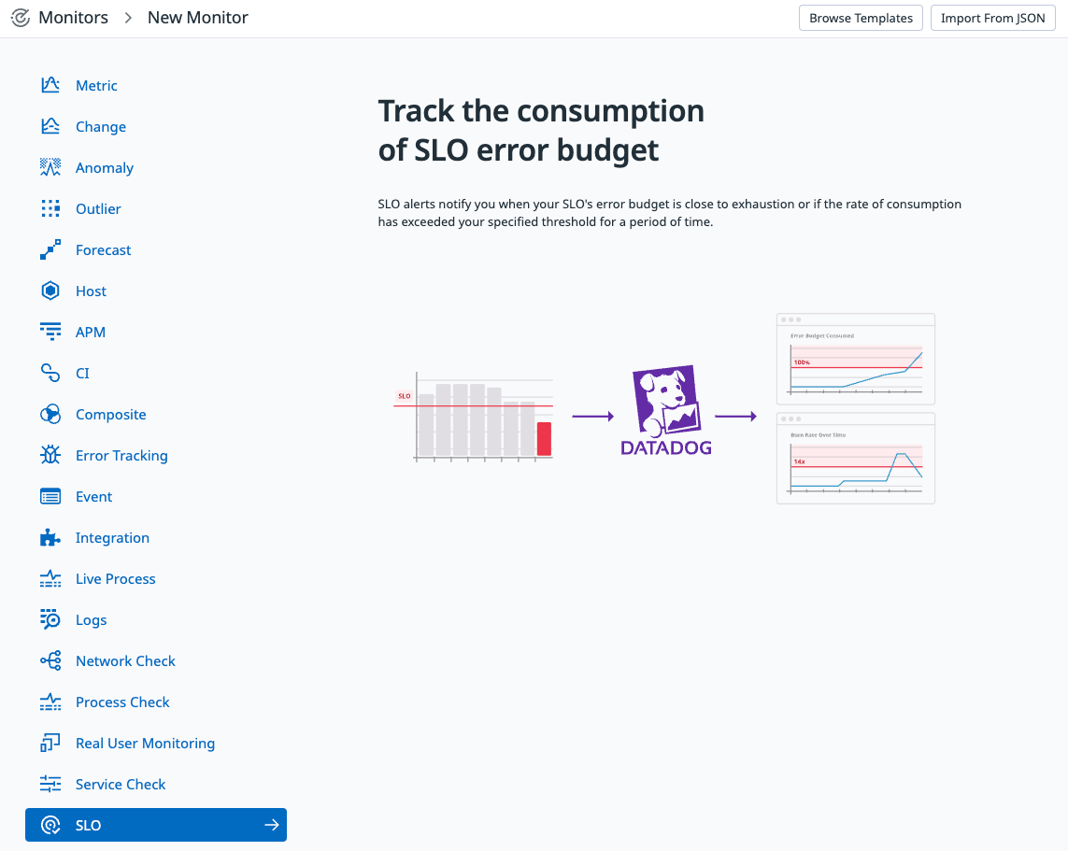Image resolution: width=1068 pixels, height=851 pixels.
Task: Click the 'Track the consumption' heading
Action: [541, 130]
